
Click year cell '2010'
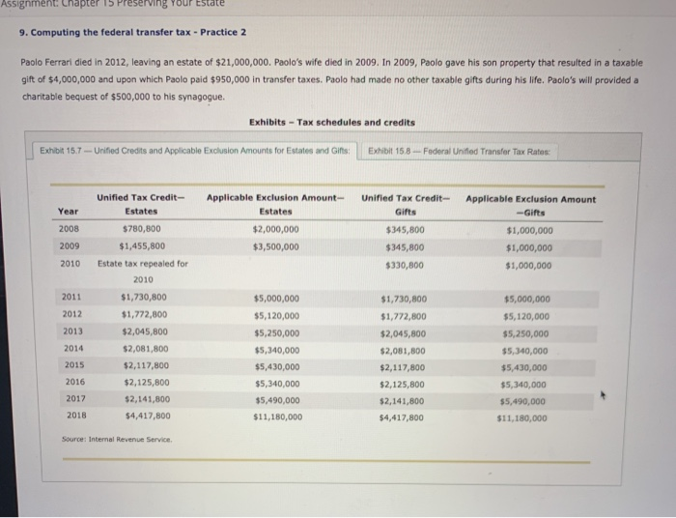70,264
